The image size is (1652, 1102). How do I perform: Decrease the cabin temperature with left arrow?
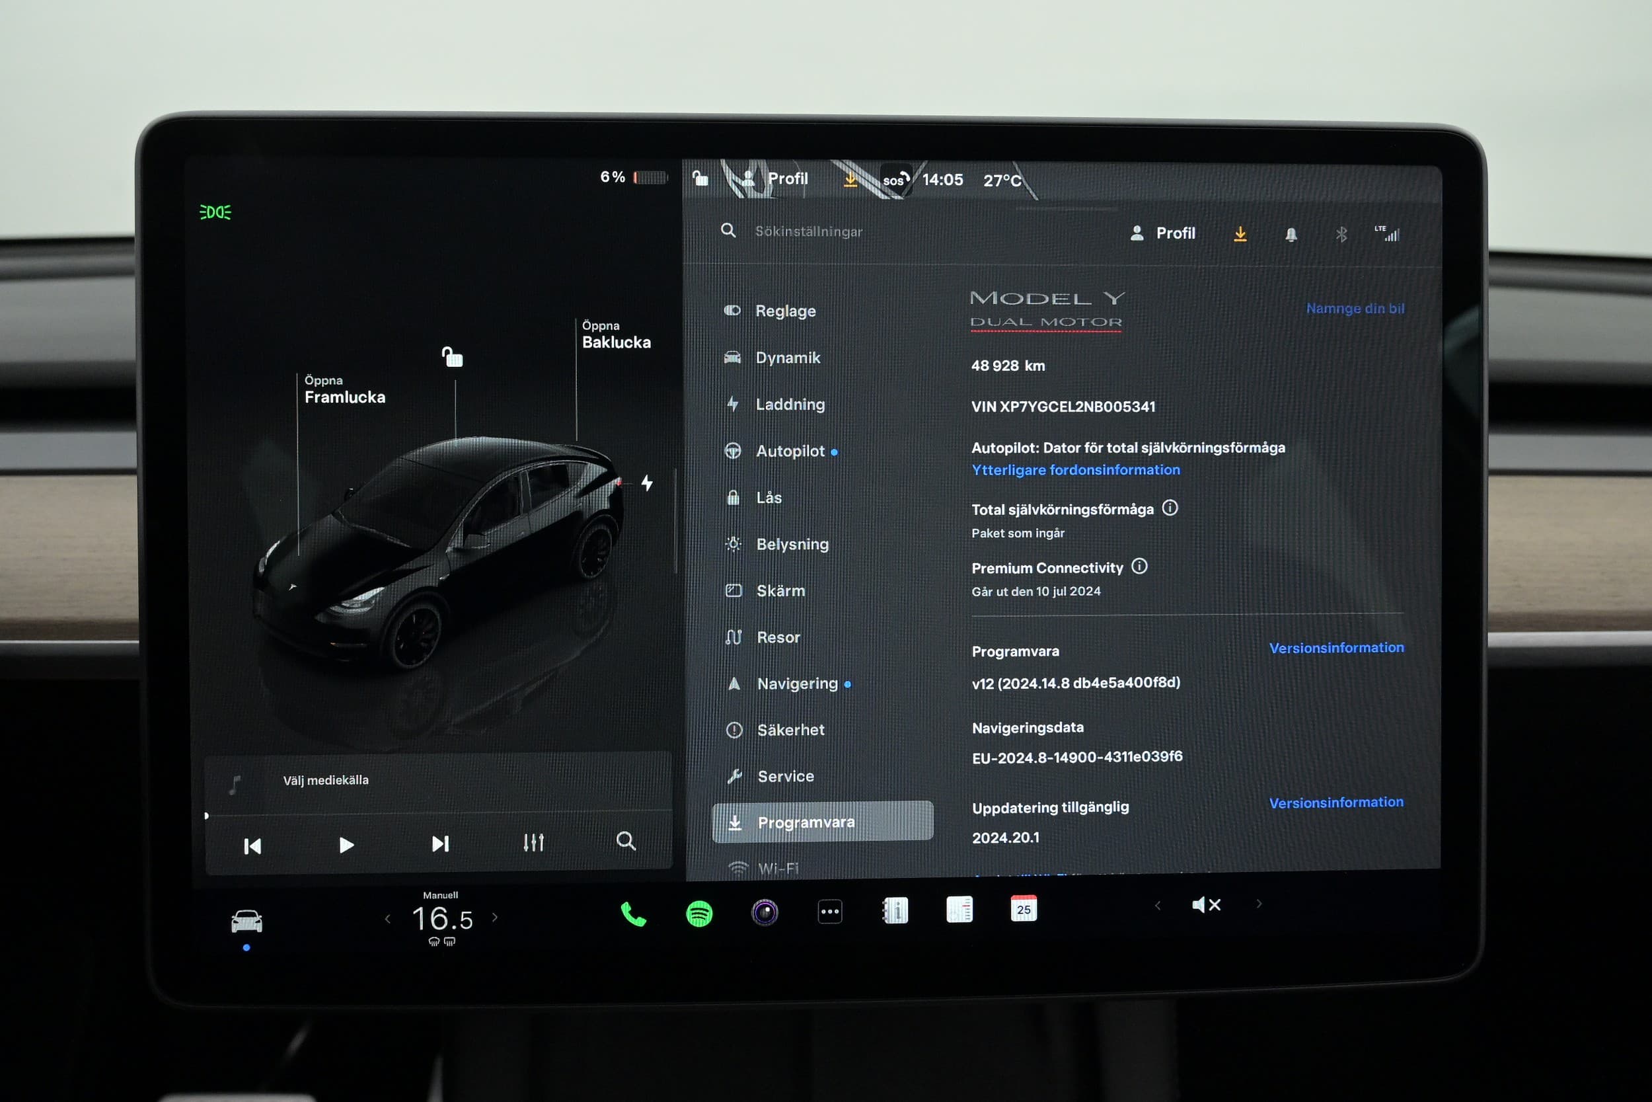388,919
